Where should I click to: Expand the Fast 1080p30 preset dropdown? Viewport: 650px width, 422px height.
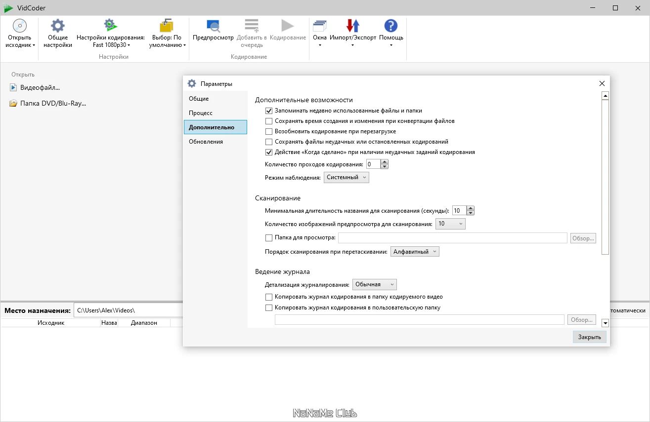pyautogui.click(x=129, y=45)
